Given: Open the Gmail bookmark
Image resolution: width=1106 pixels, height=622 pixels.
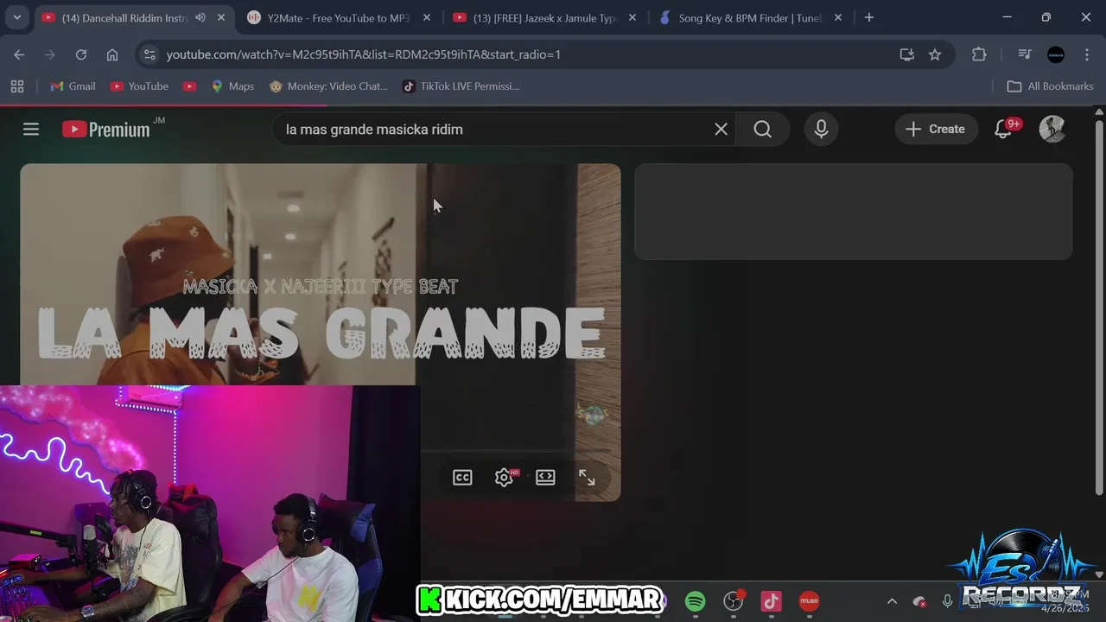Looking at the screenshot, I should coord(73,86).
